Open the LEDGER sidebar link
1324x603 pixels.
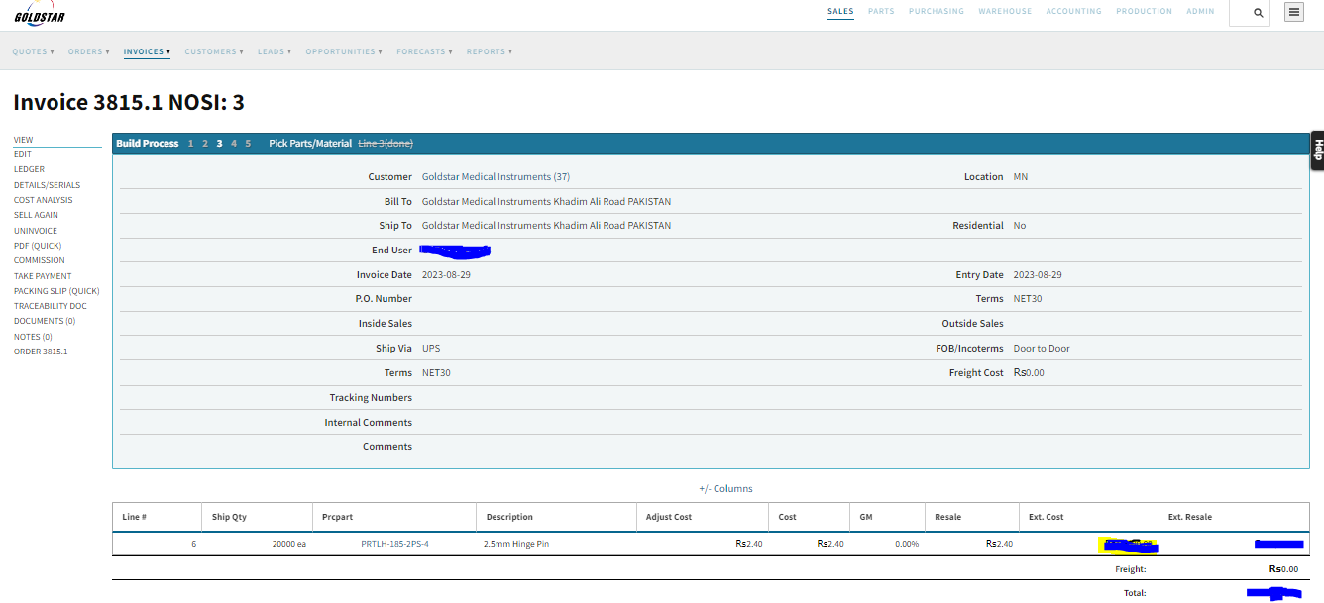29,169
